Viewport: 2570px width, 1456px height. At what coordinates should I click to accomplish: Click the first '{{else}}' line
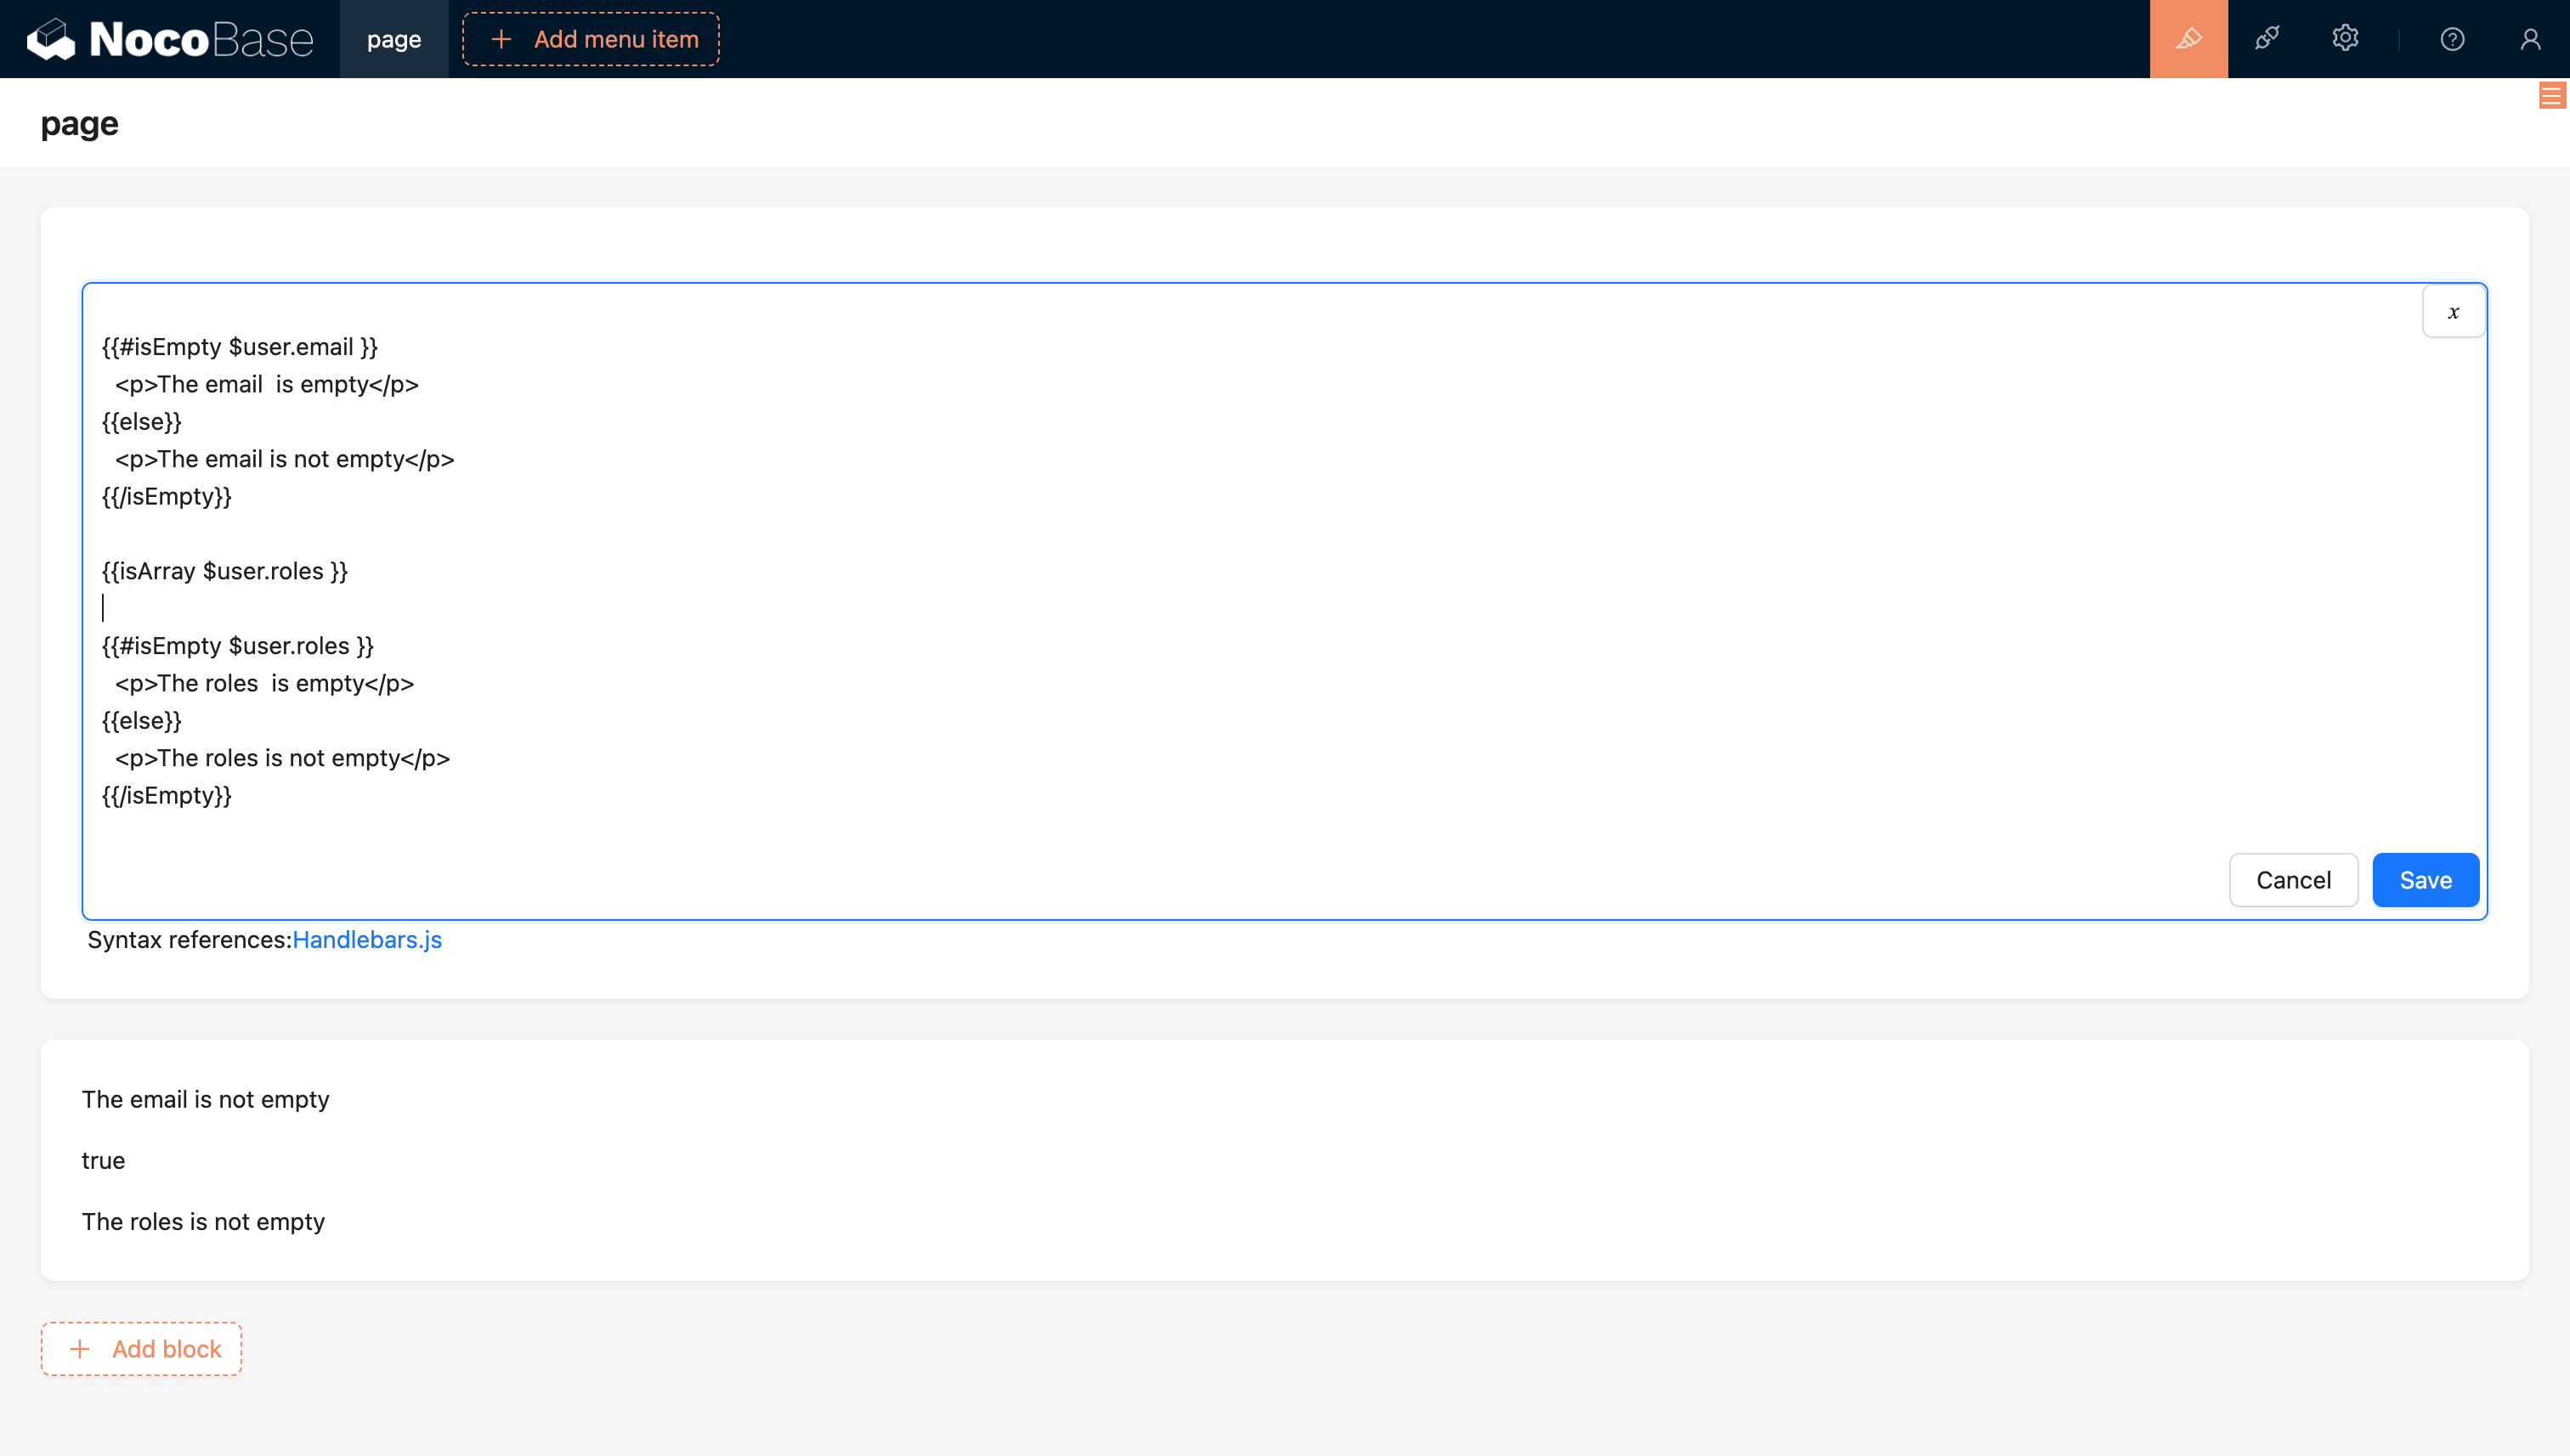(x=142, y=422)
